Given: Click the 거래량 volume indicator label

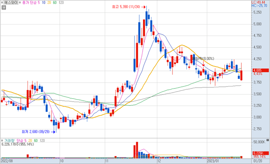Looking at the screenshot, I should pos(10,141).
